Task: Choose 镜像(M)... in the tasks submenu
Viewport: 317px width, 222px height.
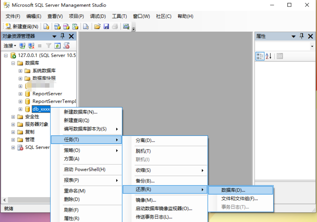Action: click(165, 200)
